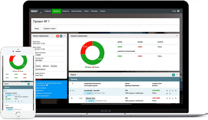Image resolution: width=208 pixels, height=120 pixels.
Task: Collapse the Сводная информация panel
Action: coord(177,36)
